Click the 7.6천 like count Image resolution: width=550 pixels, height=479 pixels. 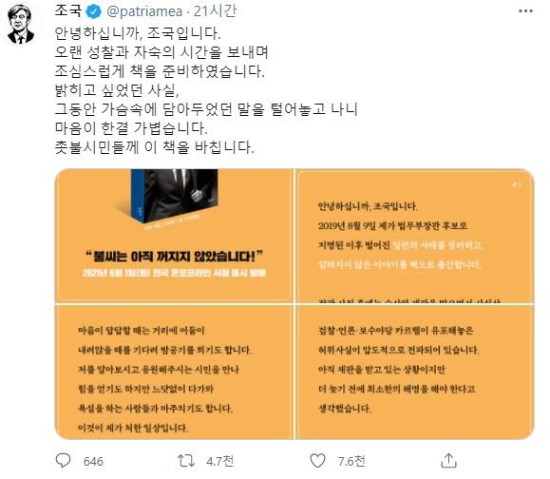(x=351, y=461)
